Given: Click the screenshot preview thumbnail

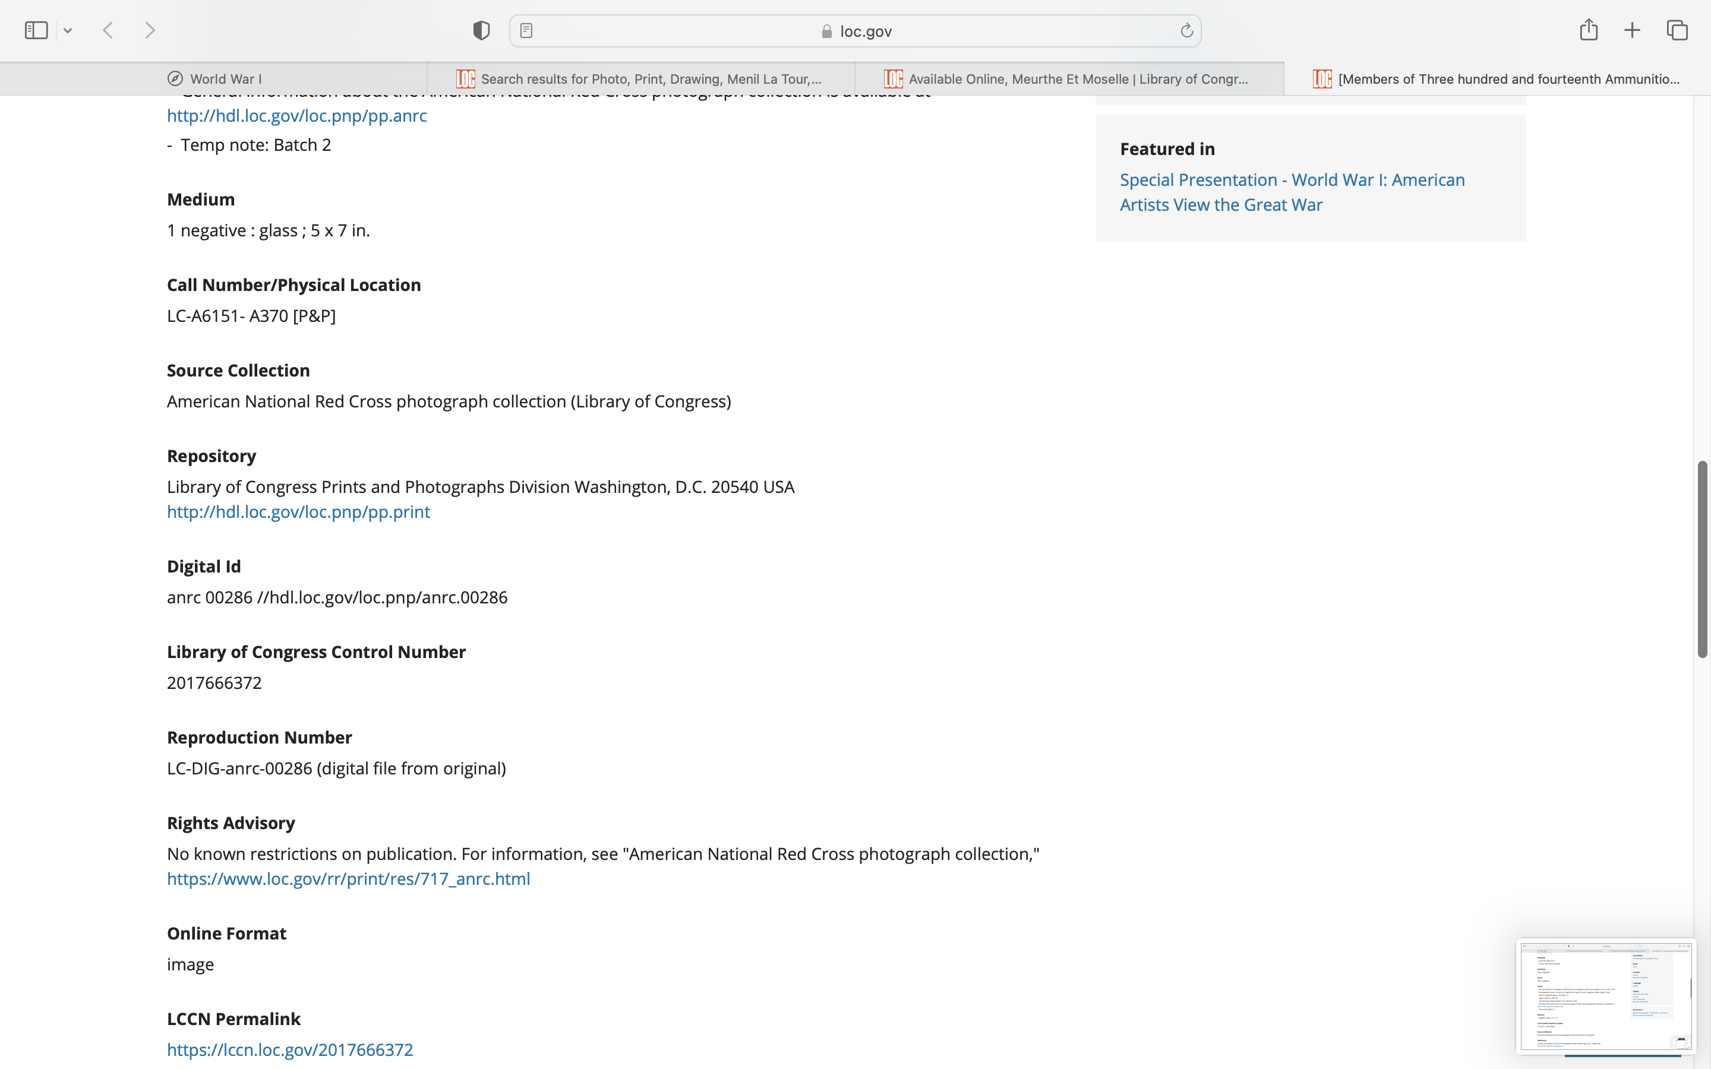Looking at the screenshot, I should pos(1605,995).
